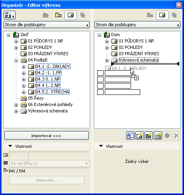
Task: Switch left panel to Project Map house icon
Action: [x=45, y=15]
